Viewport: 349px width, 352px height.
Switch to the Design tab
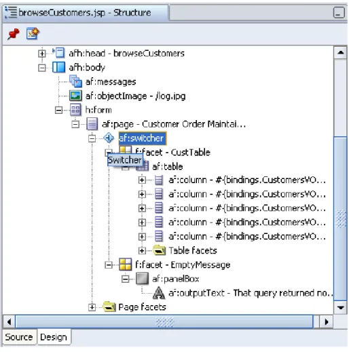54,337
